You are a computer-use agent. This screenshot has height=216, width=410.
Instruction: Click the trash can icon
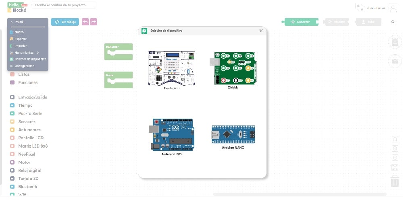coord(395,181)
